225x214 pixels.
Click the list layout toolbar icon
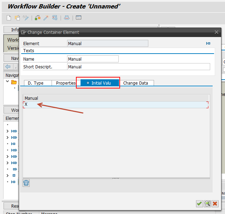(78, 18)
